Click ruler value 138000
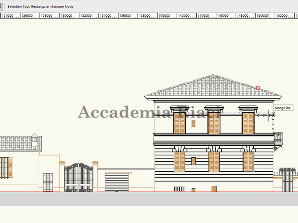This screenshot has width=298, height=223. [x=145, y=16]
